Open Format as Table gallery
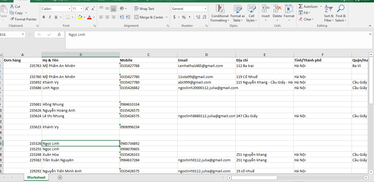Viewport: 374px width, 182px height. point(238,9)
